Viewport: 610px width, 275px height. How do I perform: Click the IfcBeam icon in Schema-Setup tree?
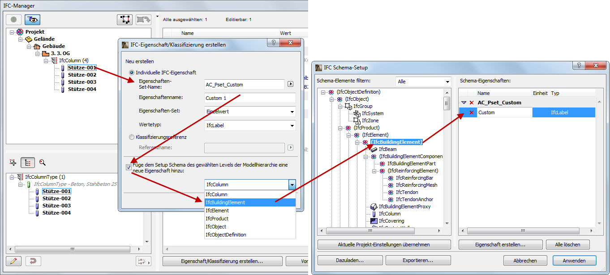click(x=374, y=149)
